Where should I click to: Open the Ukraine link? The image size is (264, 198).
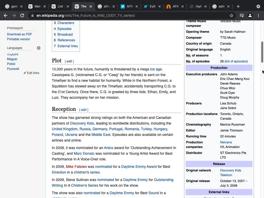[71, 135]
